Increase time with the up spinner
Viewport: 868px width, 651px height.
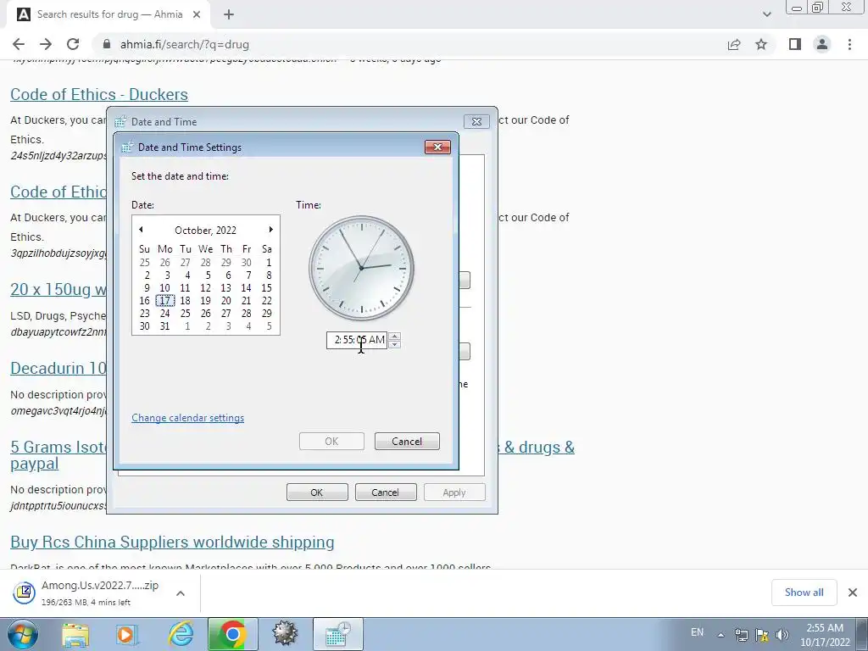click(394, 336)
